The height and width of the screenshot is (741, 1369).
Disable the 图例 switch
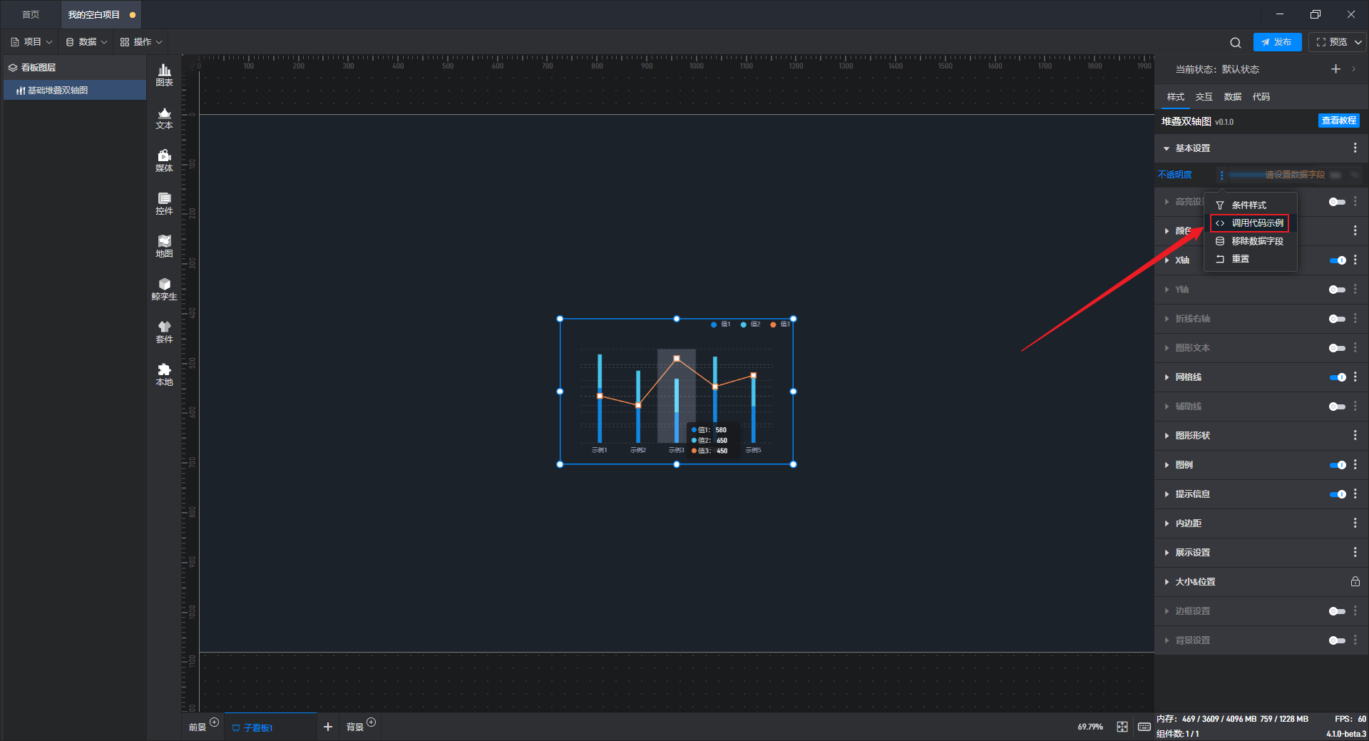[x=1338, y=465]
